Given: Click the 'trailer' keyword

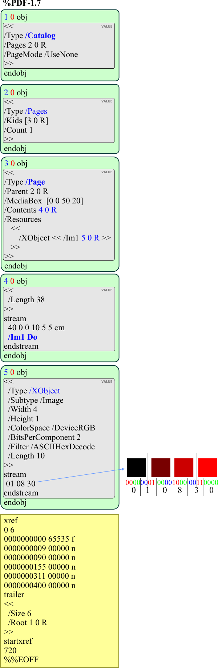Looking at the screenshot, I should [x=14, y=595].
